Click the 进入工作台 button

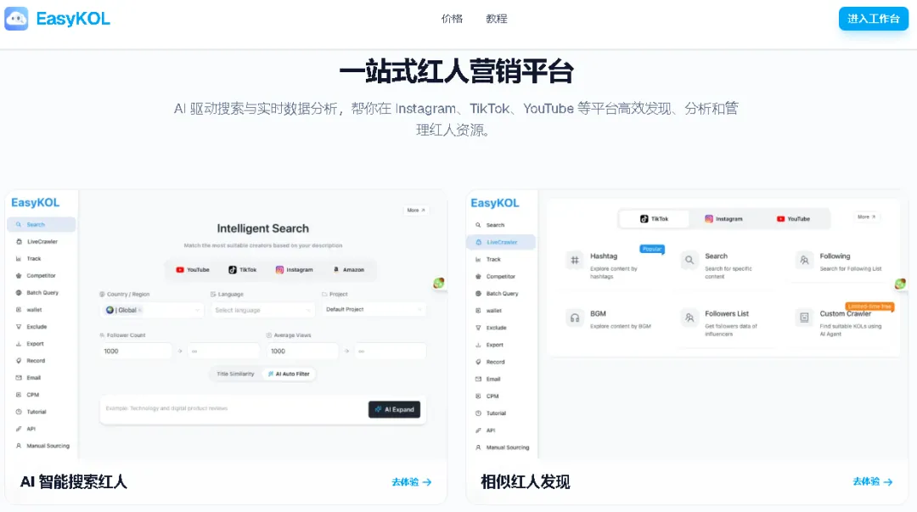[873, 19]
